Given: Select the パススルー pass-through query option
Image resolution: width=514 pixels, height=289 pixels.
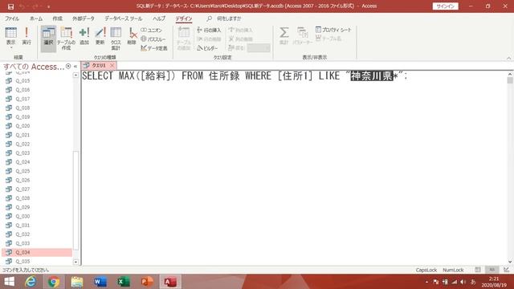Looking at the screenshot, I should (153, 39).
